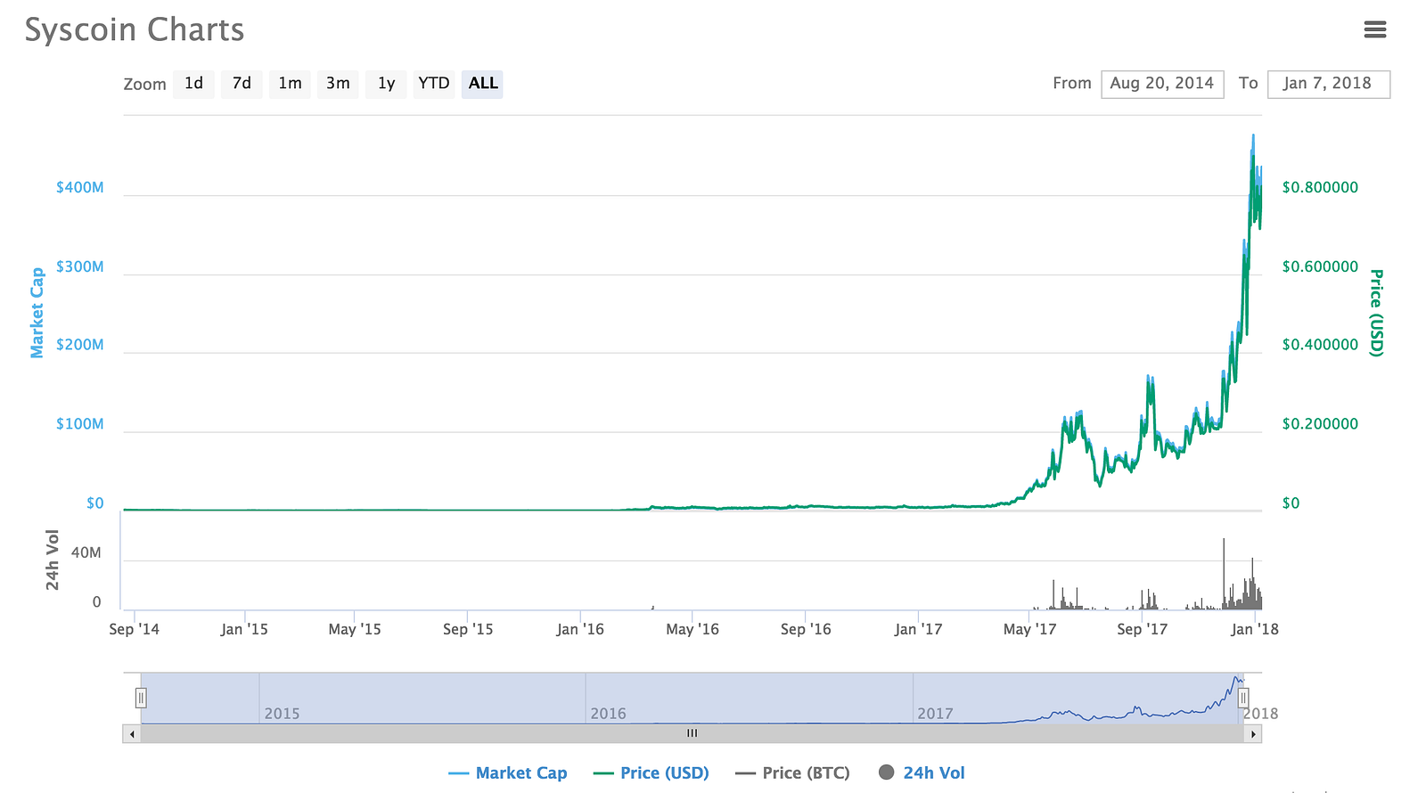This screenshot has width=1426, height=793.
Task: Click the 40M volume axis label
Action: tap(86, 553)
